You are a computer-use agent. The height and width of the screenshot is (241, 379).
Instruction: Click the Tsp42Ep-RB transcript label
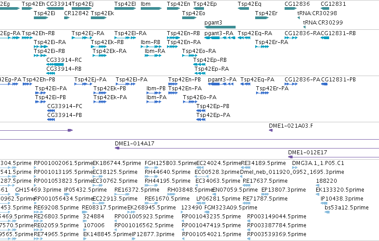pyautogui.click(x=210, y=60)
